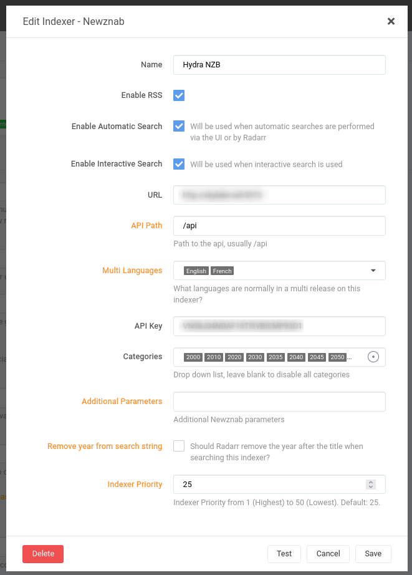This screenshot has height=575, width=412.
Task: Click the Indexer Priority up stepper arrow
Action: [370, 481]
